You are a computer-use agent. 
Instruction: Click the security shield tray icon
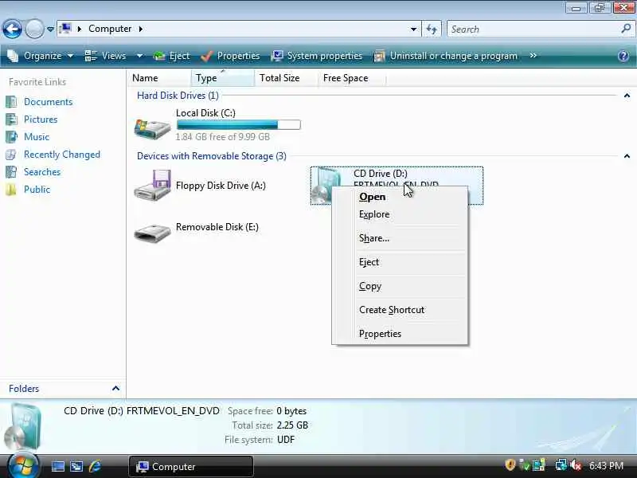(510, 464)
